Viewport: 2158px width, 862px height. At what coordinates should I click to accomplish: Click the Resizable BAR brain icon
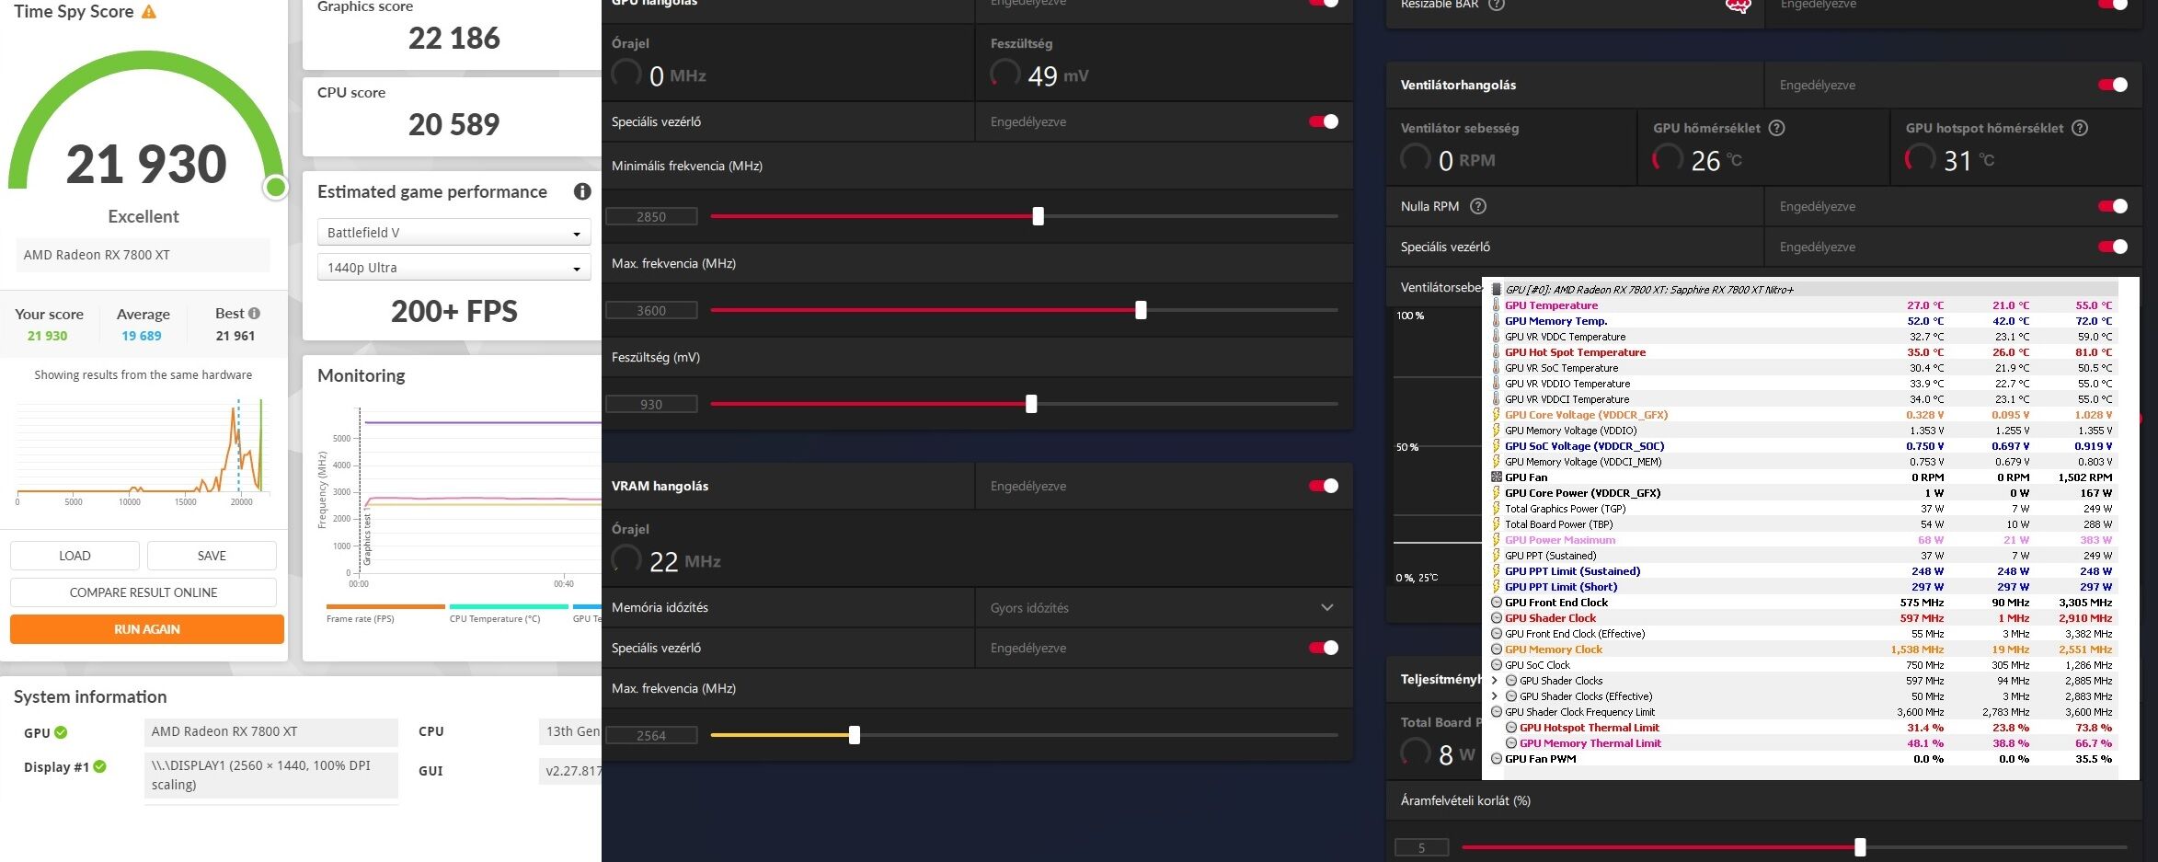tap(1738, 6)
